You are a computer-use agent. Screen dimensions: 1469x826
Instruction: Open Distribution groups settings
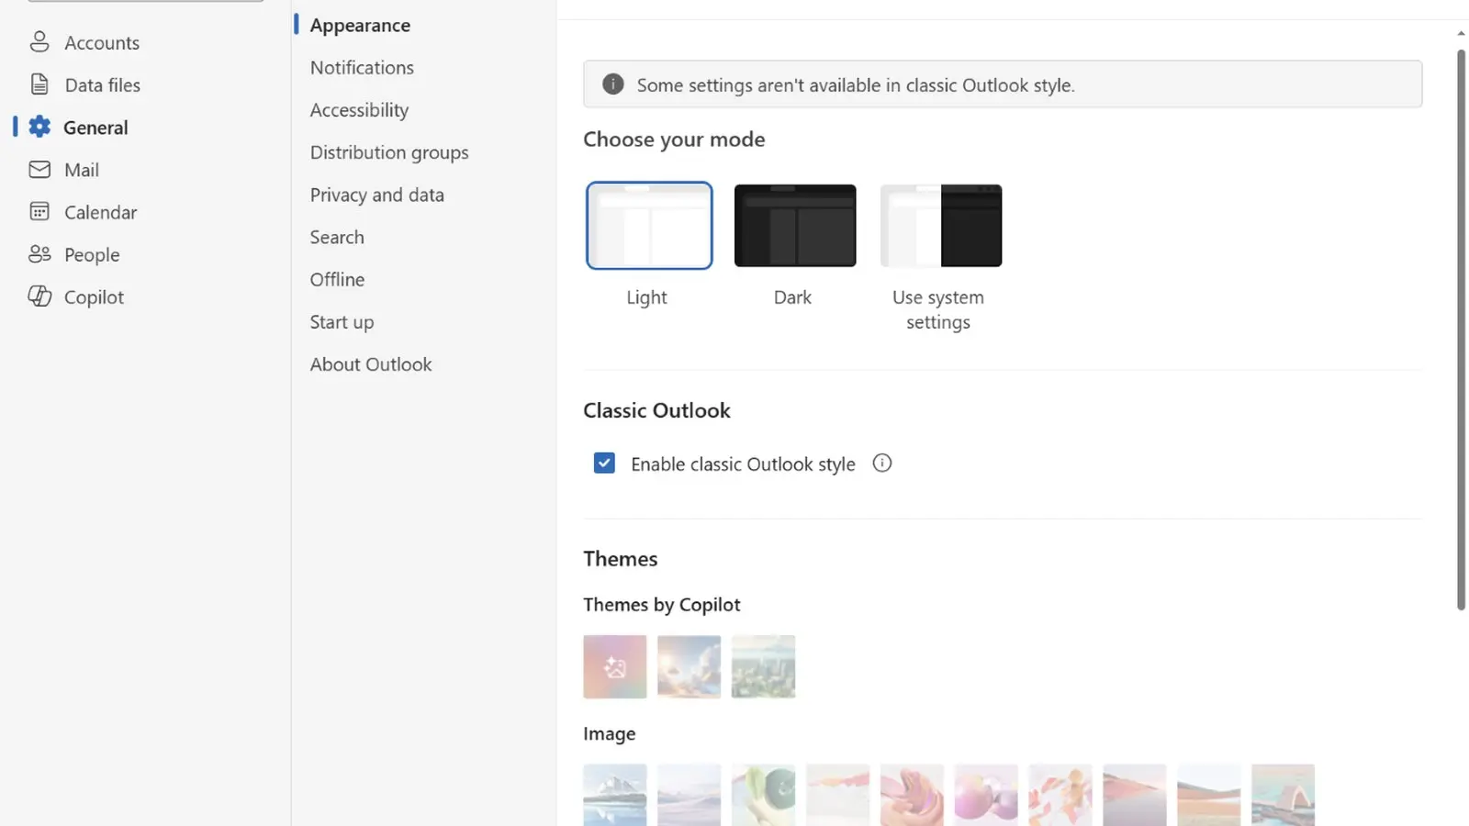389,152
